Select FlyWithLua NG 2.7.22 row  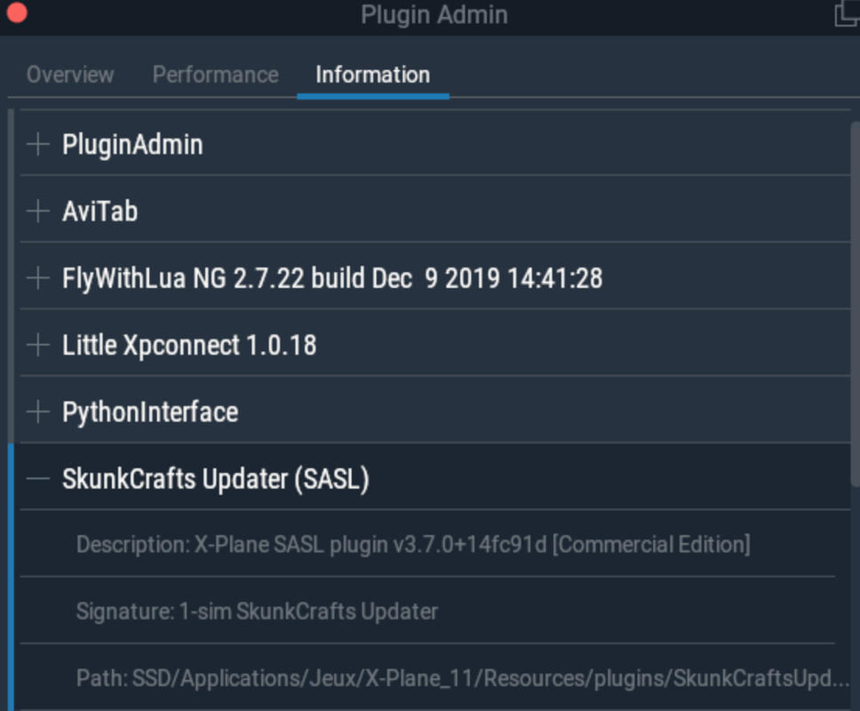click(x=435, y=278)
